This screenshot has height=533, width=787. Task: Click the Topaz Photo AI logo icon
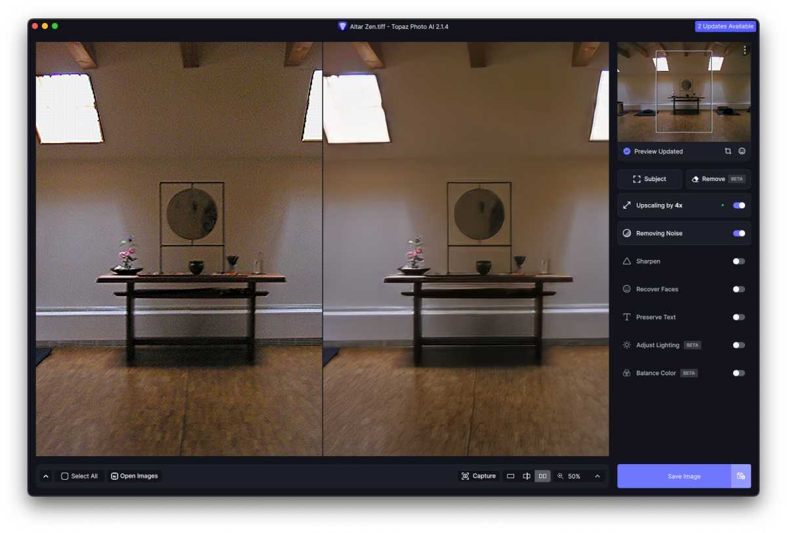[342, 26]
